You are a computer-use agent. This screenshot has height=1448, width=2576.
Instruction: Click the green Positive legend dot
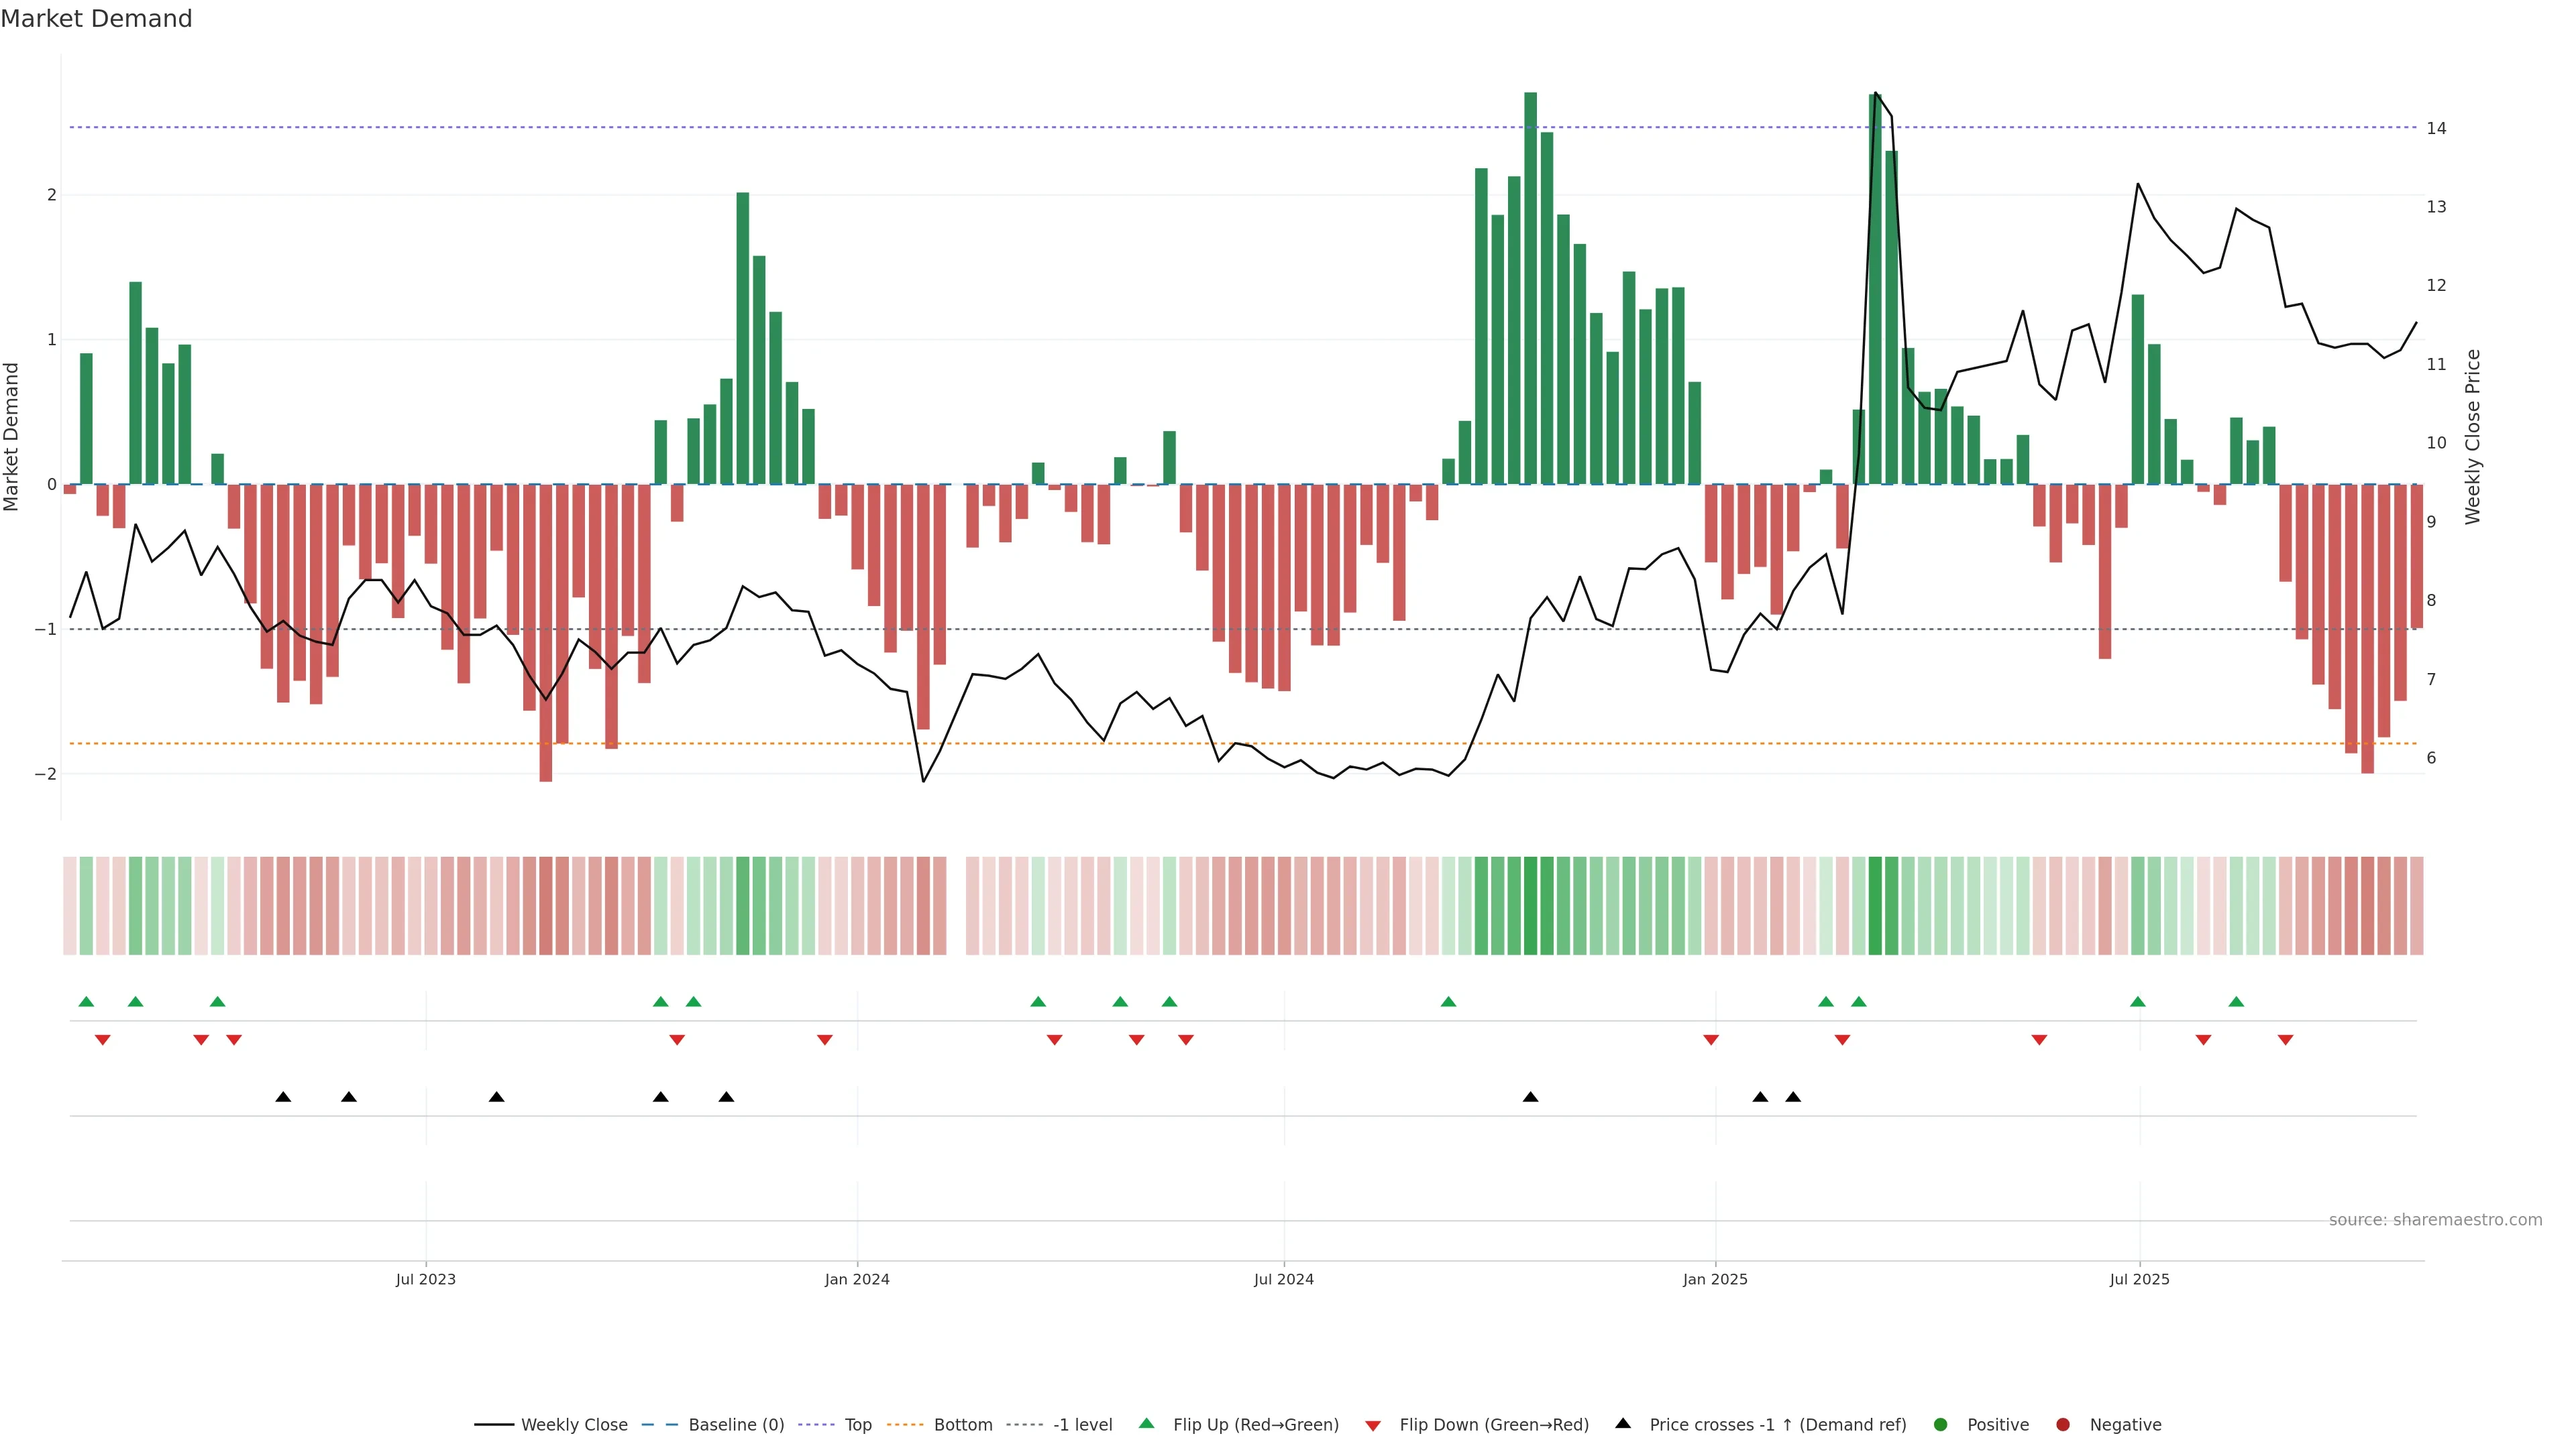pyautogui.click(x=1941, y=1424)
